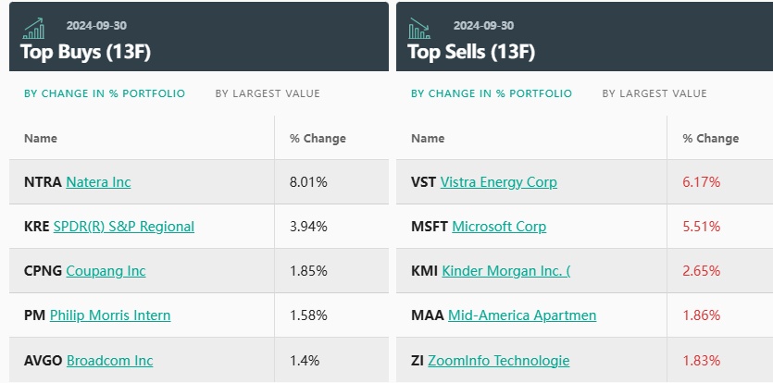
Task: Click the Top Sells '% Change' column header
Action: click(x=711, y=139)
